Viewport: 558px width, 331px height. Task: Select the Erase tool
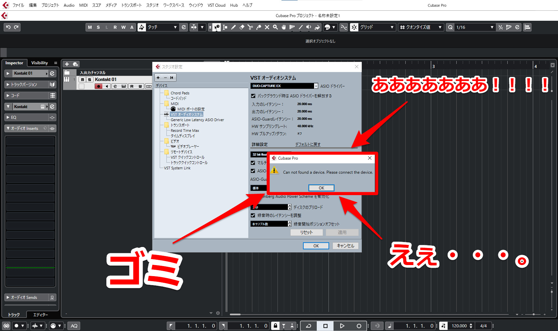coord(242,27)
